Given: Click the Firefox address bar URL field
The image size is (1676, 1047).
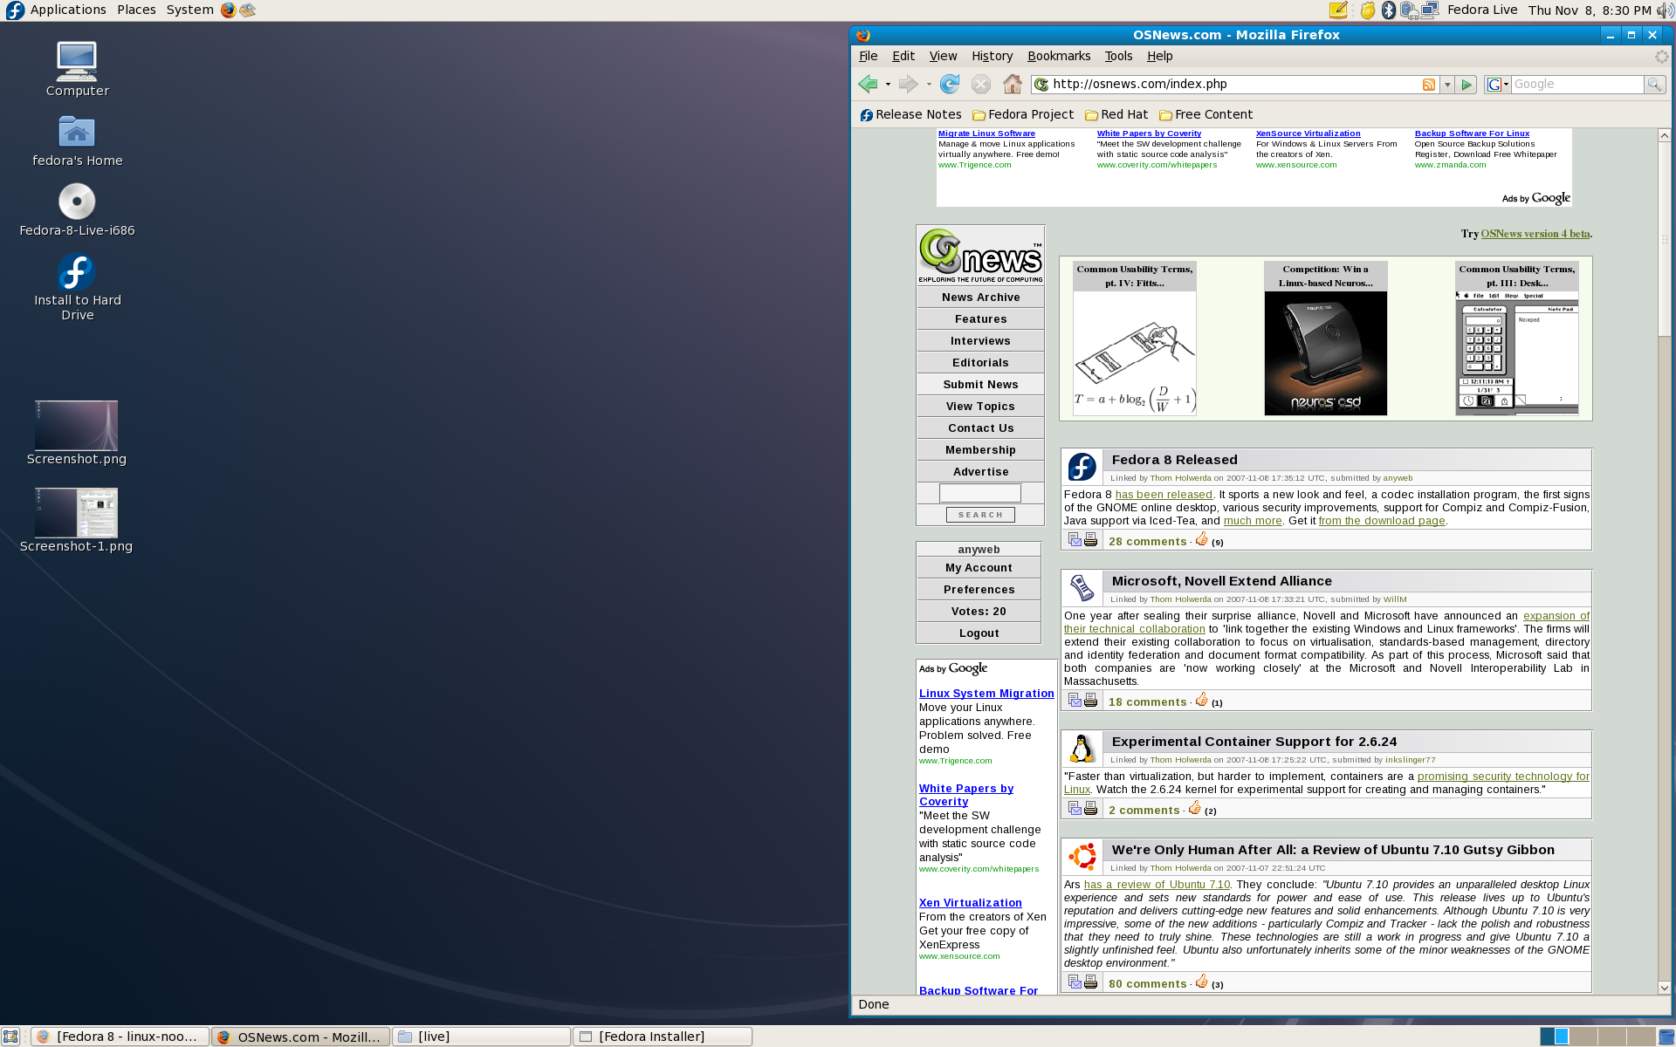Looking at the screenshot, I should pos(1235,85).
